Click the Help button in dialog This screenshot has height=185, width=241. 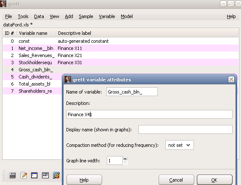(x=84, y=180)
